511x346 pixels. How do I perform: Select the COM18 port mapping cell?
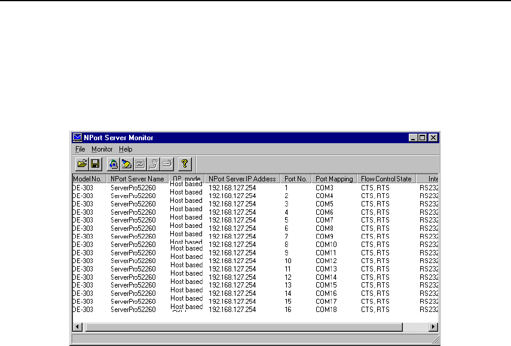point(326,310)
